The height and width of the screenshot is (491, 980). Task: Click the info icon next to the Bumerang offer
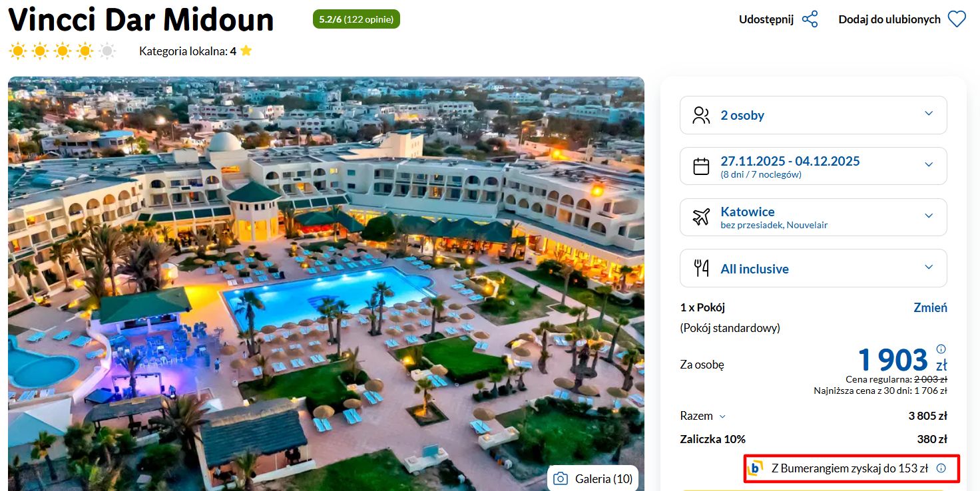[x=941, y=468]
